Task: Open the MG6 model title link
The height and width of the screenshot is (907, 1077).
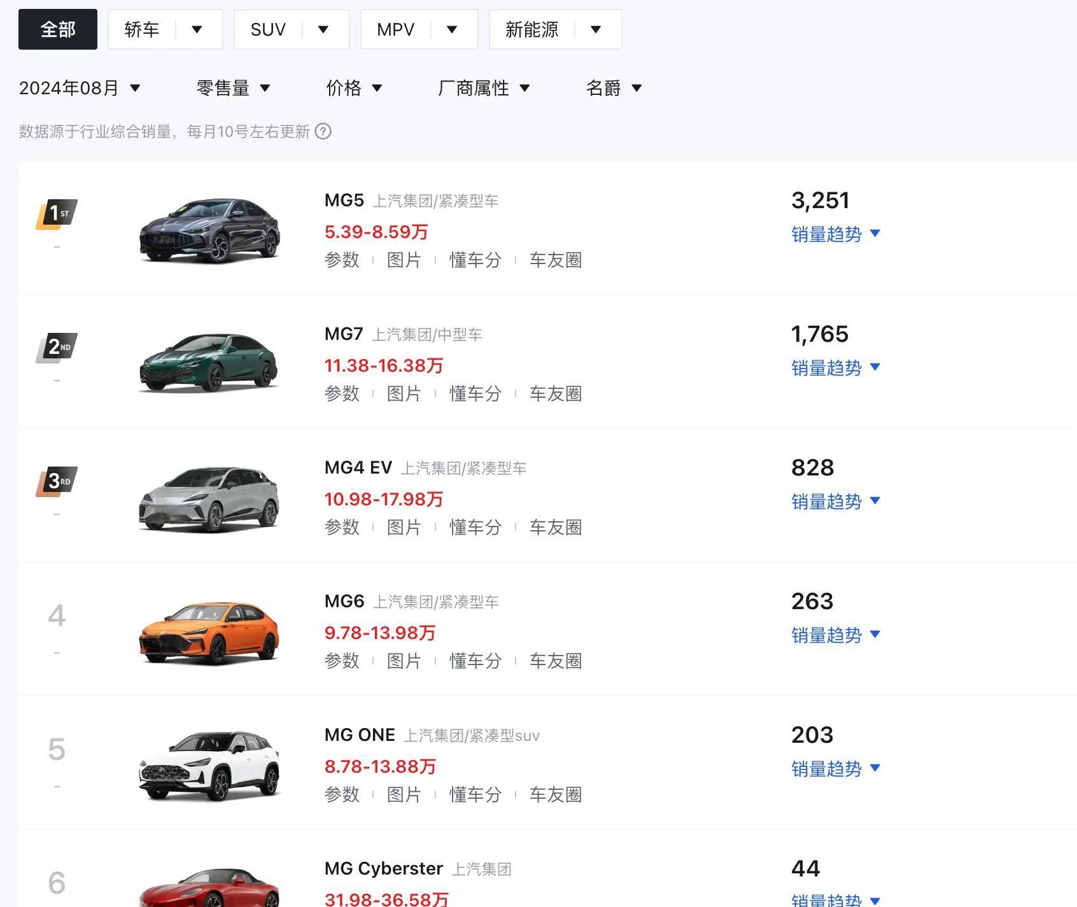Action: coord(344,601)
